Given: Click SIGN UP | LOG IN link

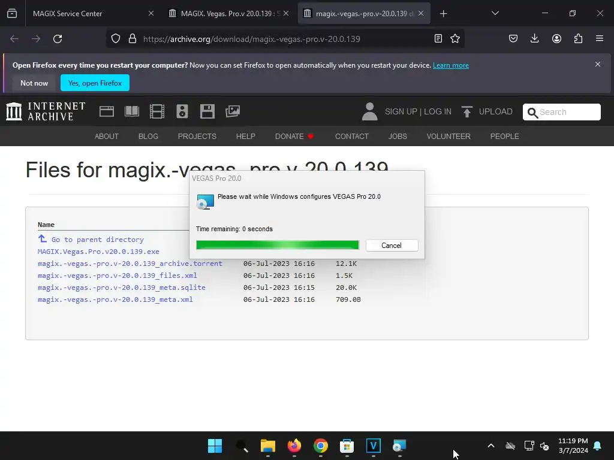Looking at the screenshot, I should 418,112.
